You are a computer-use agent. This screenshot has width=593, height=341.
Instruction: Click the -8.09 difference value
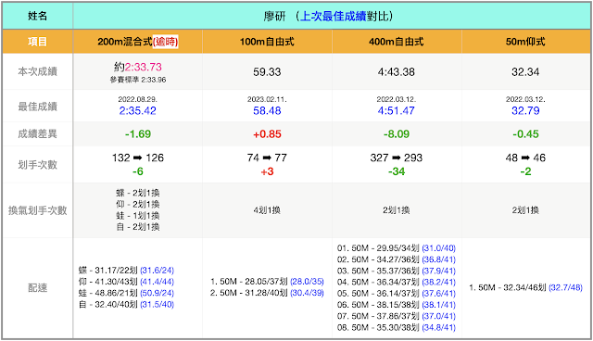pos(397,133)
